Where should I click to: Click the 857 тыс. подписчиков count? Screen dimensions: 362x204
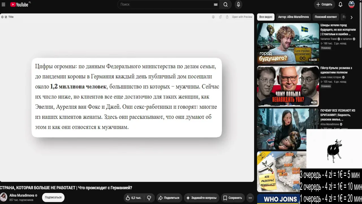tap(21, 200)
